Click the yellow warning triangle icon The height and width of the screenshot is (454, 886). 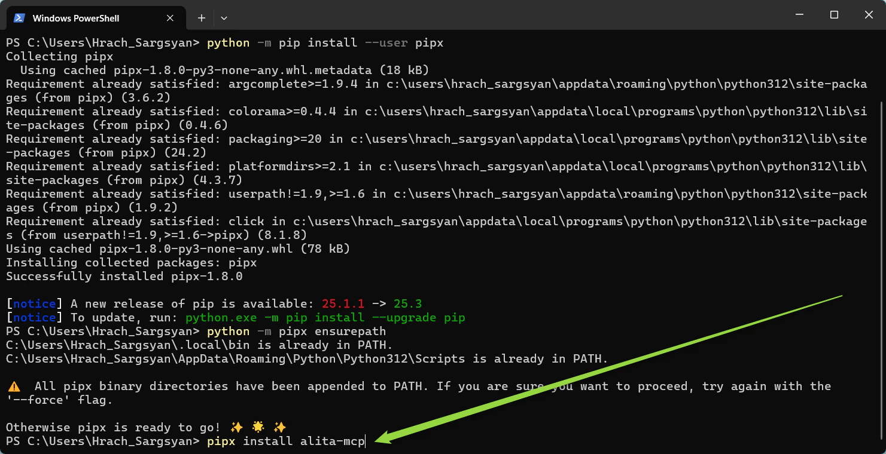click(14, 386)
